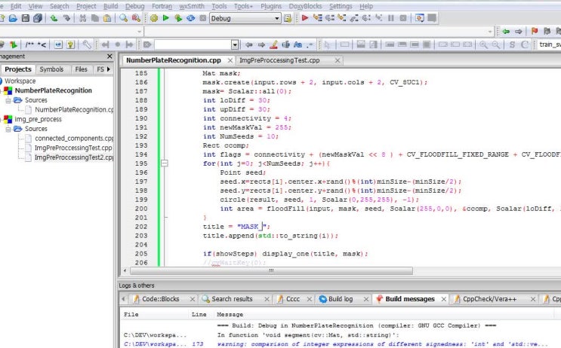
Task: Start debugger with the red play icon
Action: (305, 18)
